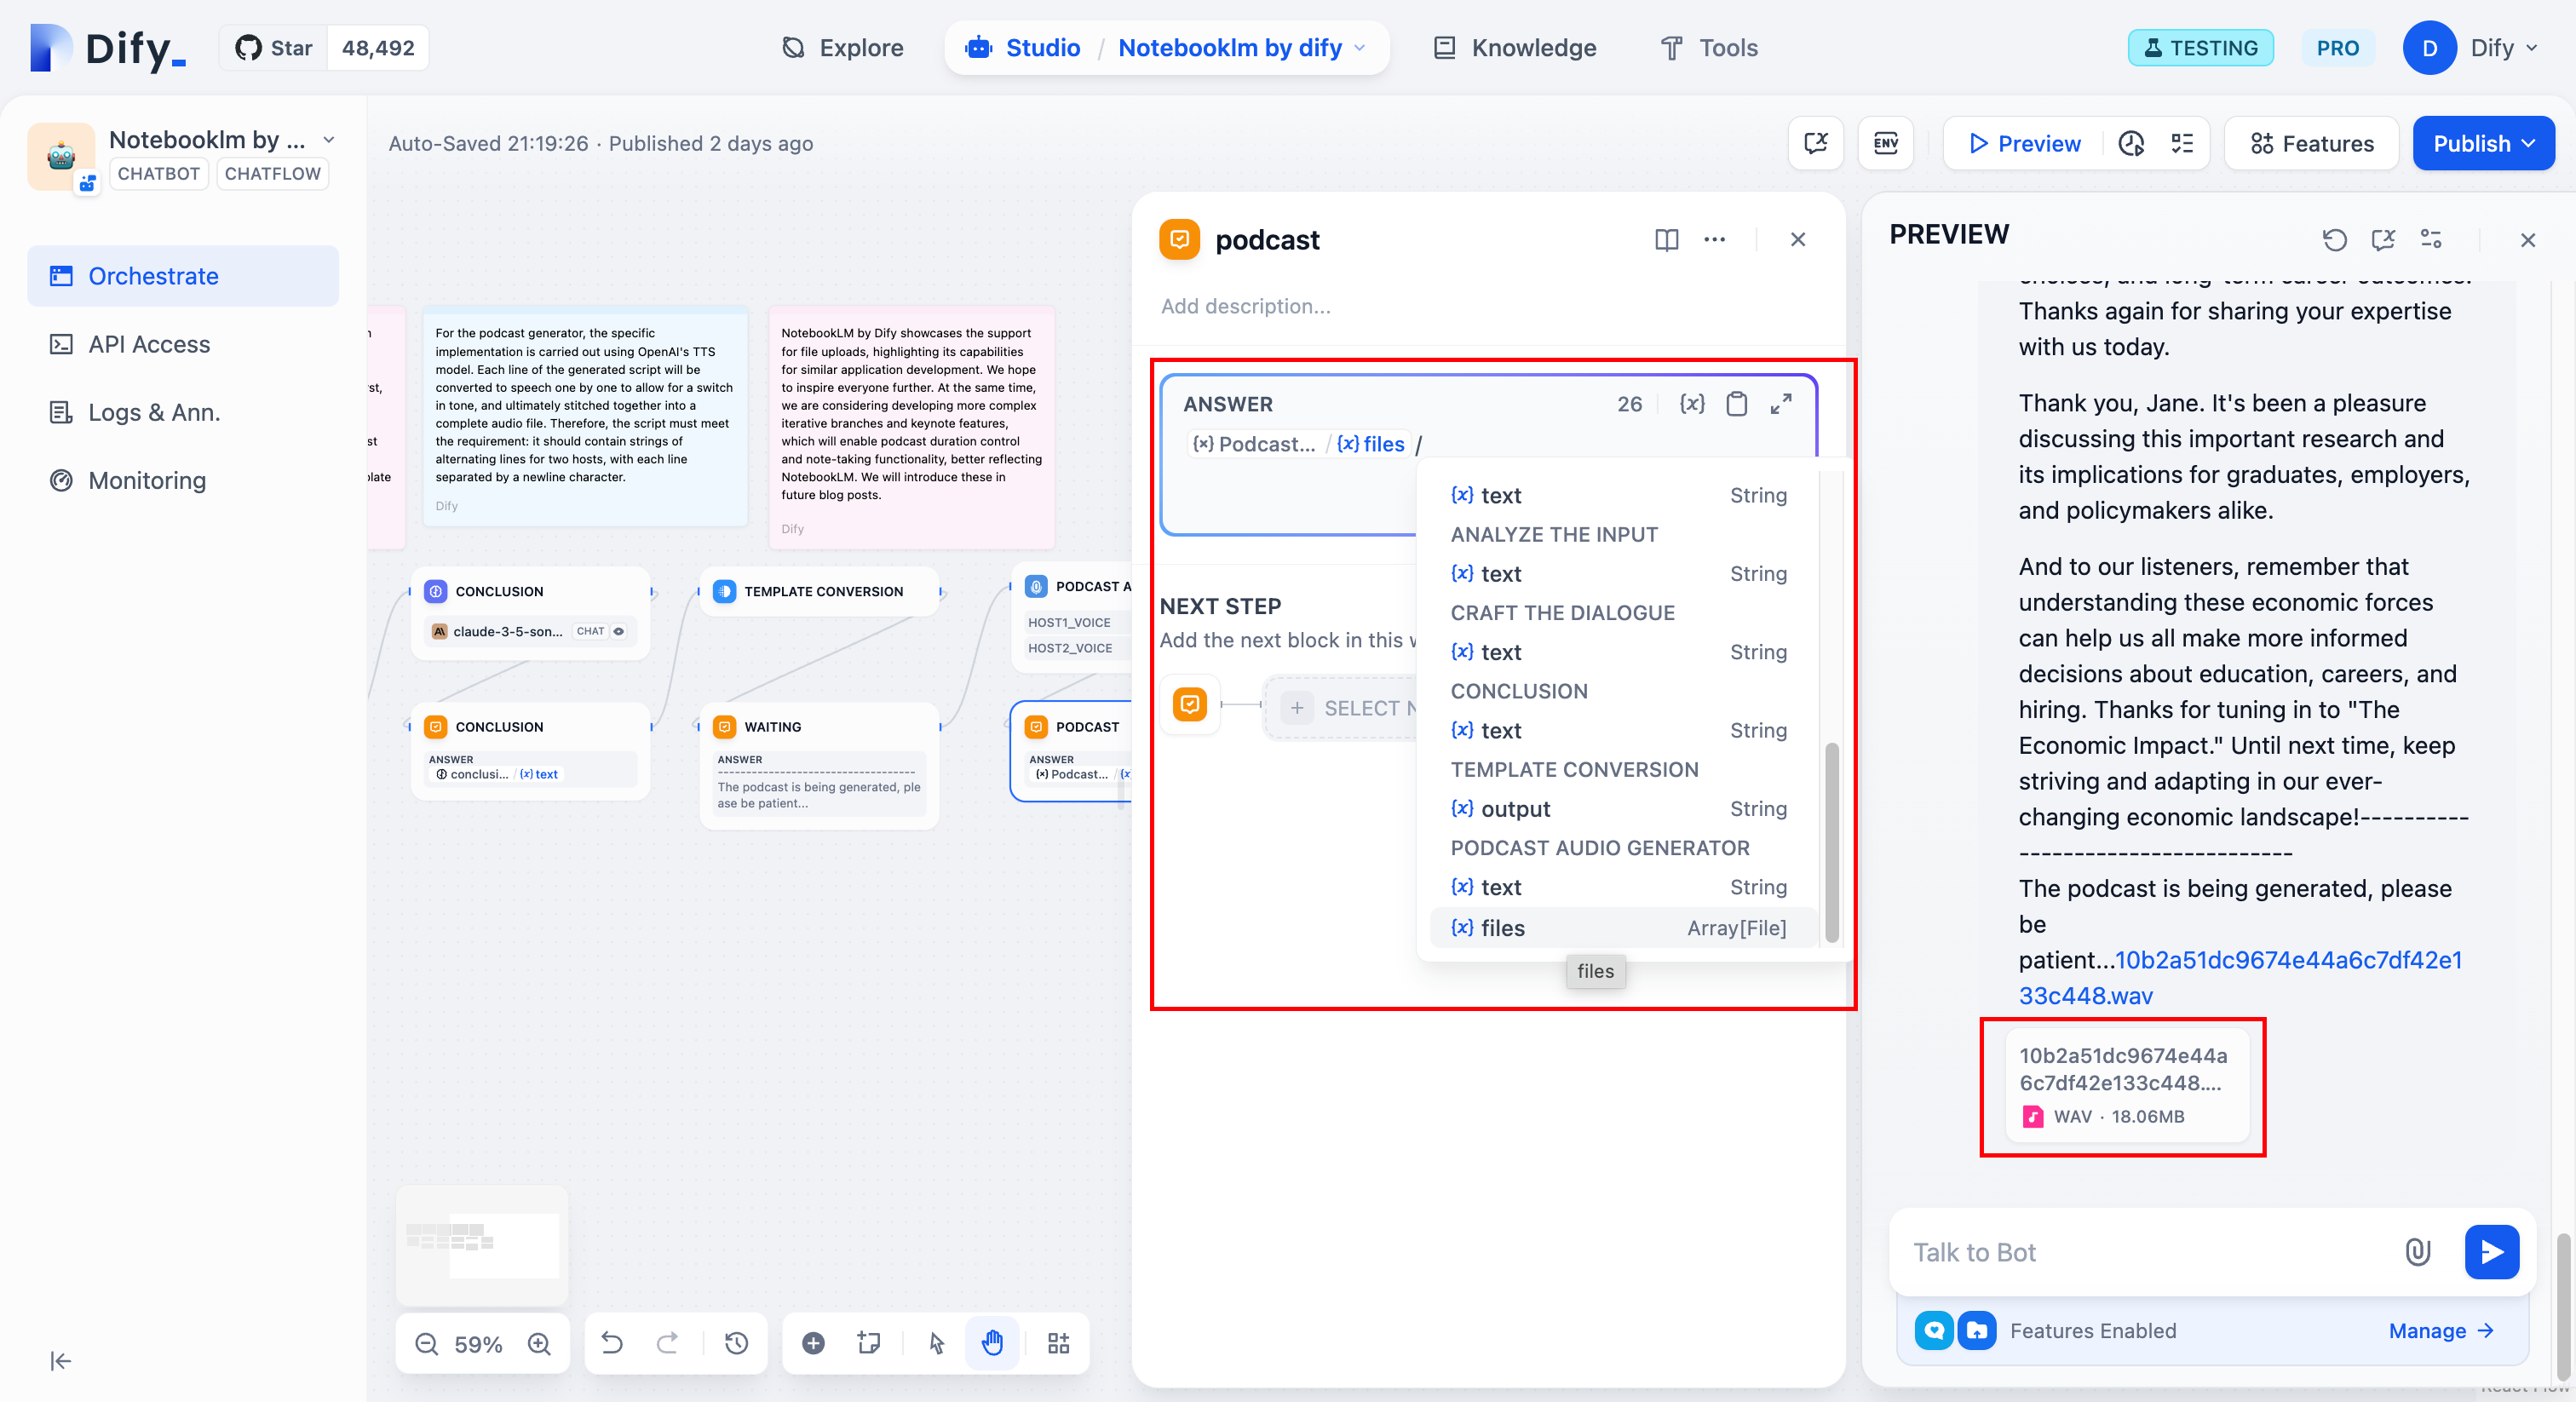Click the ENV environment variables icon

(x=1885, y=143)
